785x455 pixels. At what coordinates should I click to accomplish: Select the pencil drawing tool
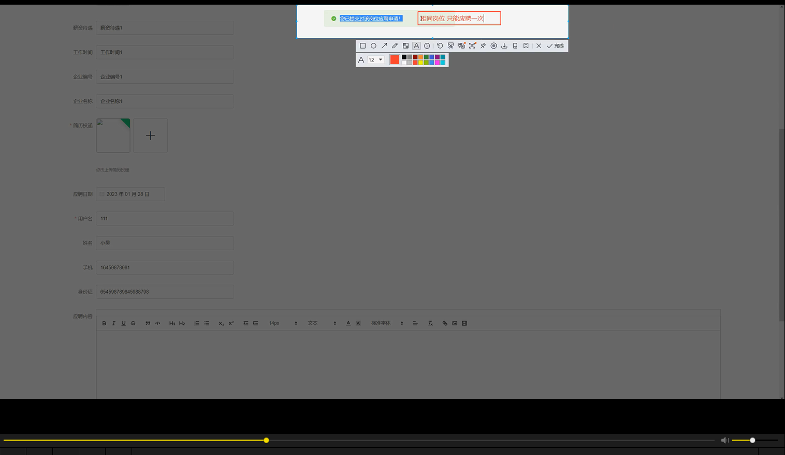395,46
